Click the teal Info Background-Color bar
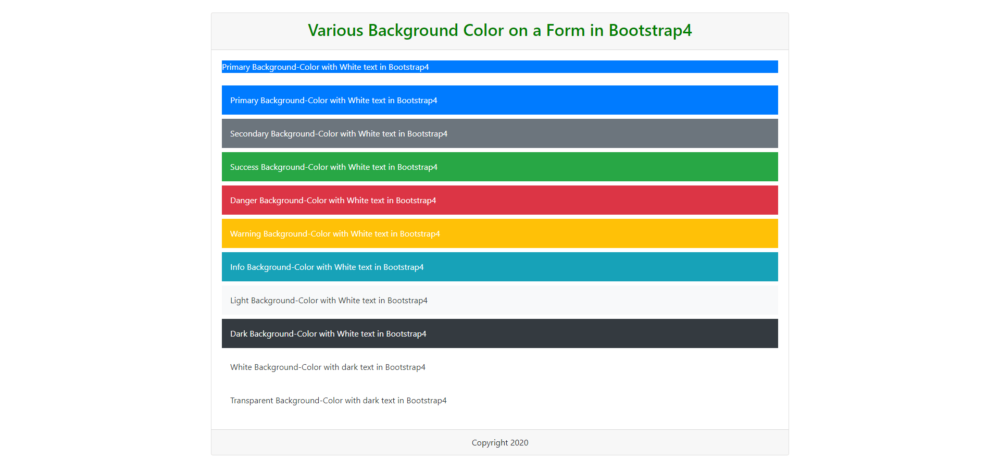 [x=499, y=266]
